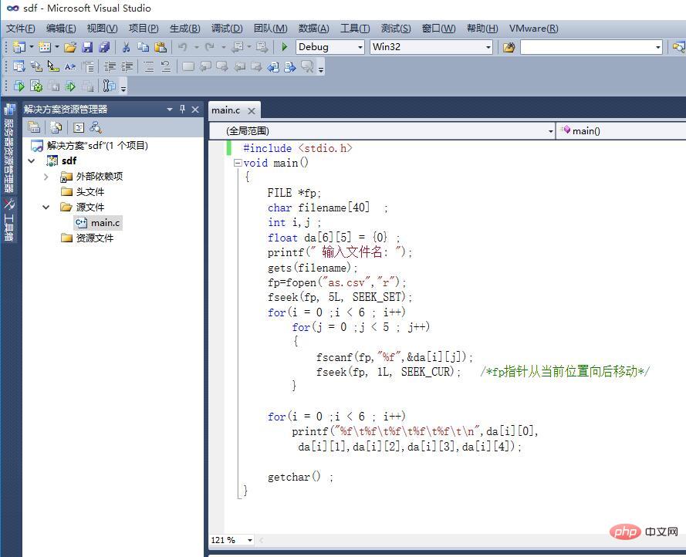Clear all bookmarks toolbar icon
686x557 pixels.
pyautogui.click(x=308, y=66)
